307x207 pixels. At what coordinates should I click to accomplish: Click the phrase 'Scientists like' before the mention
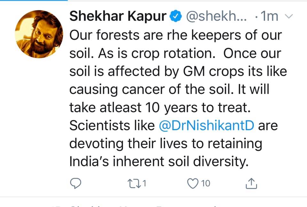pyautogui.click(x=112, y=125)
